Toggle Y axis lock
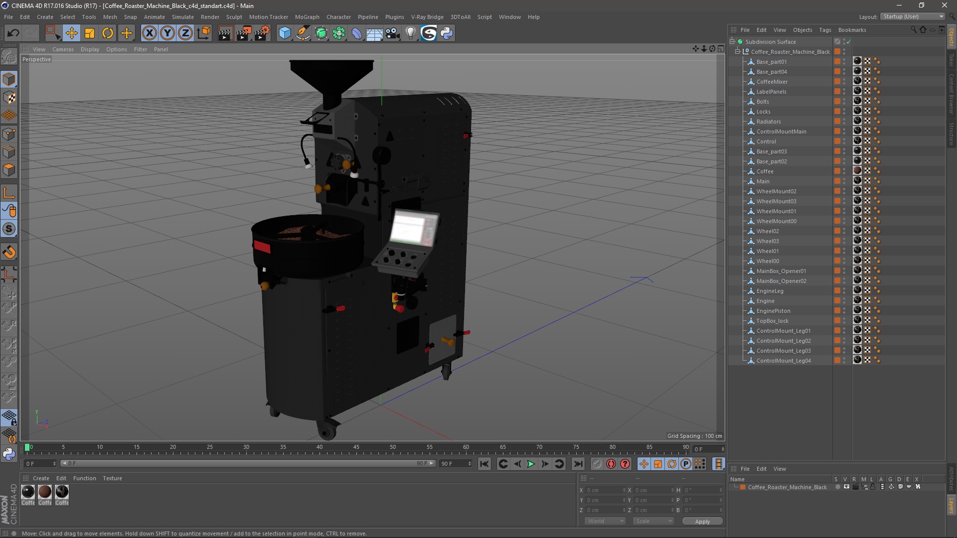This screenshot has width=957, height=538. pyautogui.click(x=167, y=33)
